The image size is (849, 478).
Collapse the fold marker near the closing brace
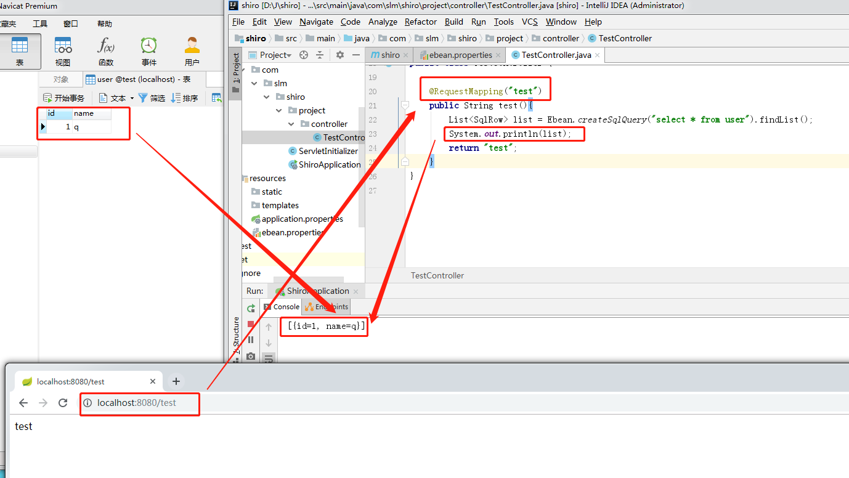click(405, 161)
